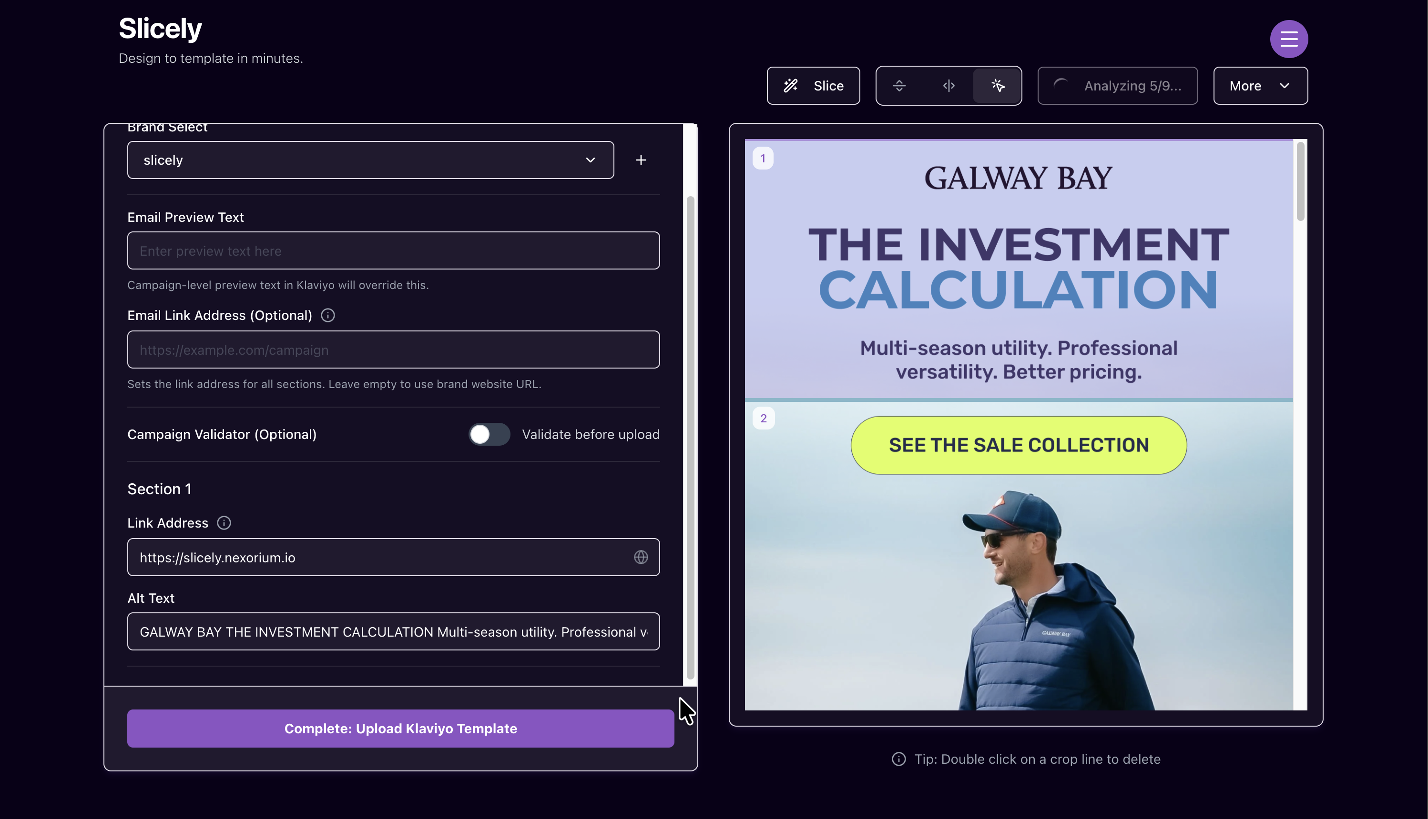
Task: Click the info icon next to Section 1 Link Address
Action: 224,522
